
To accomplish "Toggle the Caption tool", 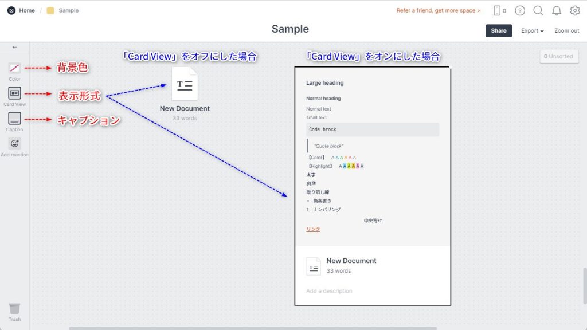I will pyautogui.click(x=14, y=118).
